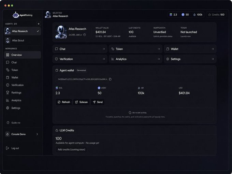
Task: Click the SOL balance 2.3 header icon
Action: pyautogui.click(x=171, y=15)
